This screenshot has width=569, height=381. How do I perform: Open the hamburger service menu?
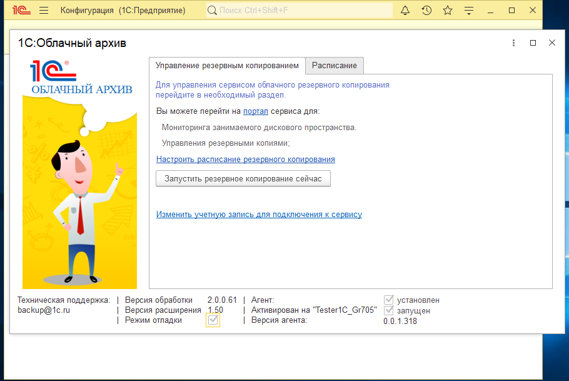tap(44, 10)
